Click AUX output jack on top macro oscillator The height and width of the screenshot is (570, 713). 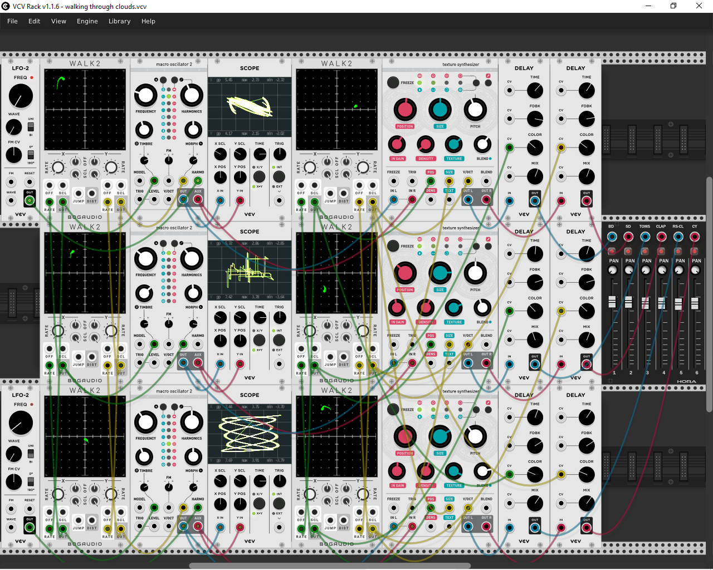pos(198,199)
